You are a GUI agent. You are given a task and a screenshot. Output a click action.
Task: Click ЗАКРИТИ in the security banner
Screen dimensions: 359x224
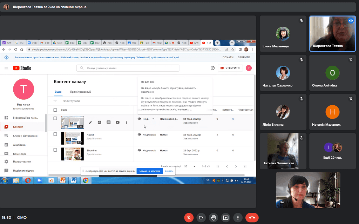click(x=244, y=57)
